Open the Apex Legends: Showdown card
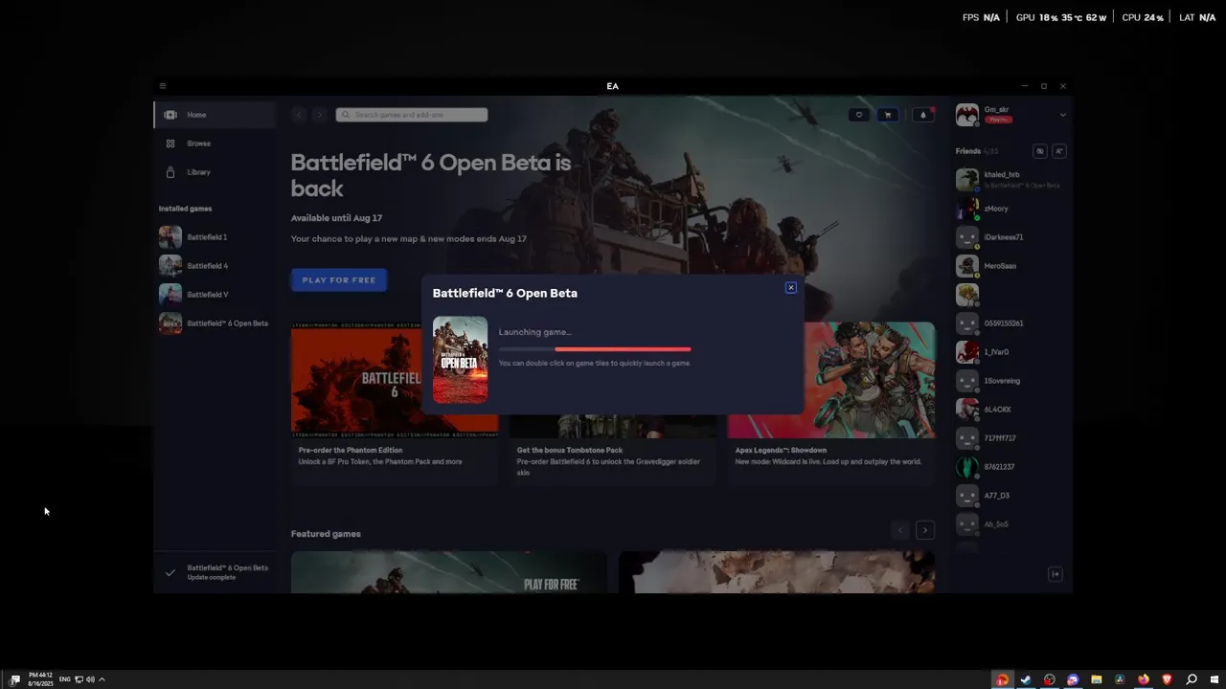Viewport: 1226px width, 689px height. pos(831,404)
